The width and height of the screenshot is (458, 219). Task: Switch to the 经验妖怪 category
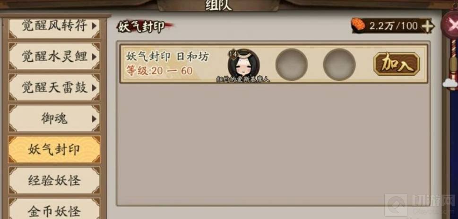(54, 180)
